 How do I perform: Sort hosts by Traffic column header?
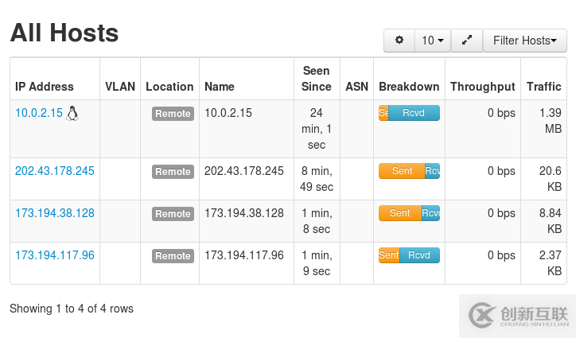click(x=544, y=87)
